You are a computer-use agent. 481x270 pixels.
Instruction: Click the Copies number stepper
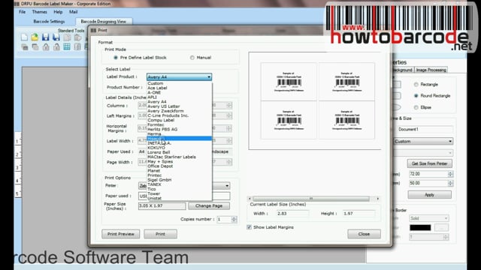tap(234, 220)
